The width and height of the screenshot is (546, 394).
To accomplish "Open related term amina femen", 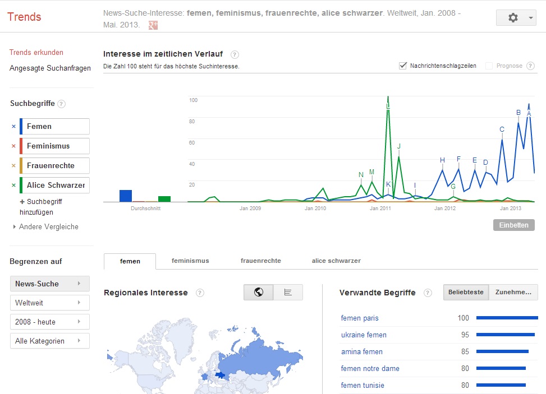I will tap(362, 351).
